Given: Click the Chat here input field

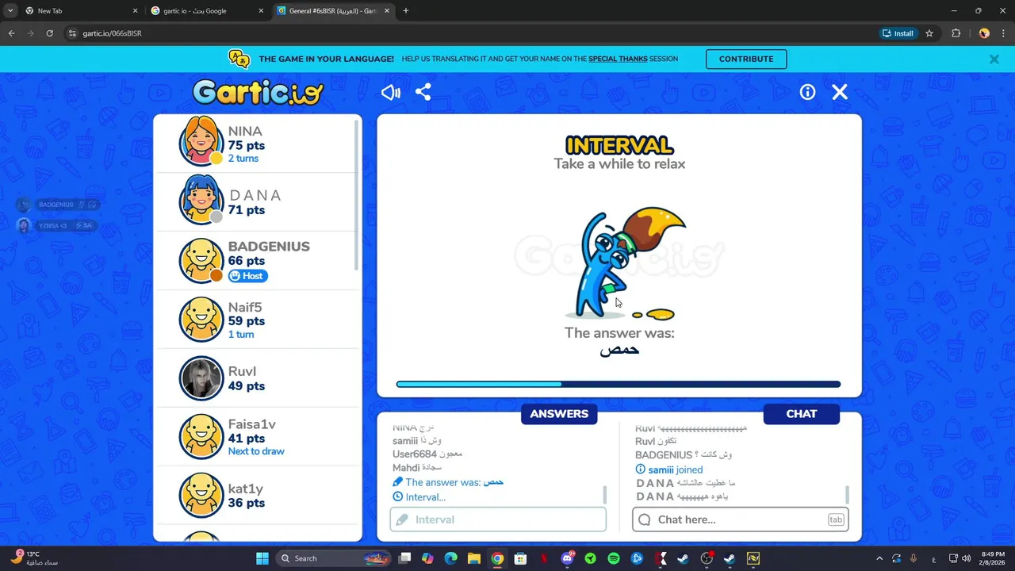Looking at the screenshot, I should 741,519.
